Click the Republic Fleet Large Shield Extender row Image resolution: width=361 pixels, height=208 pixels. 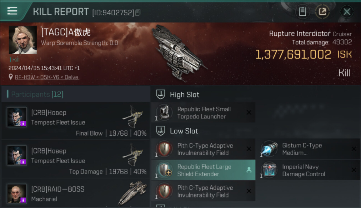coord(203,170)
